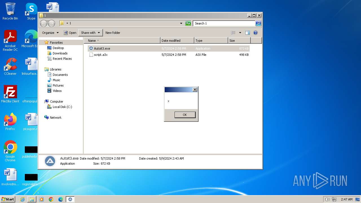Viewport: 361px width, 203px height.
Task: Click the taskbar clock showing 2:47 AM
Action: click(347, 199)
